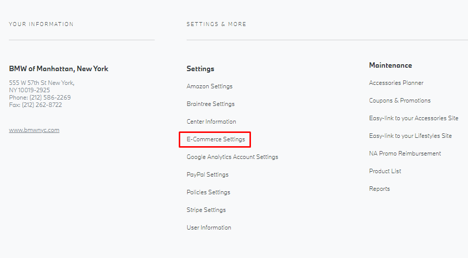The width and height of the screenshot is (468, 258).
Task: Open Reports page
Action: click(x=379, y=189)
